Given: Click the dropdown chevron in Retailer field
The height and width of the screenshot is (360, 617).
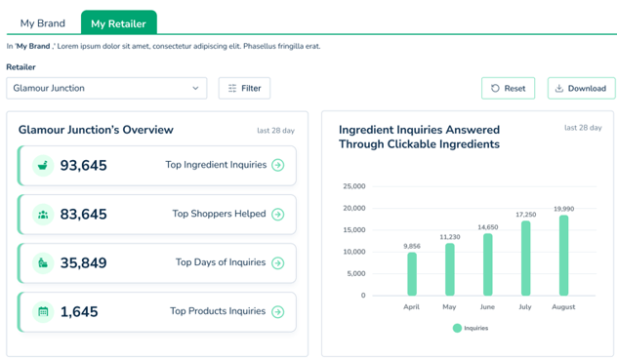Looking at the screenshot, I should (195, 88).
